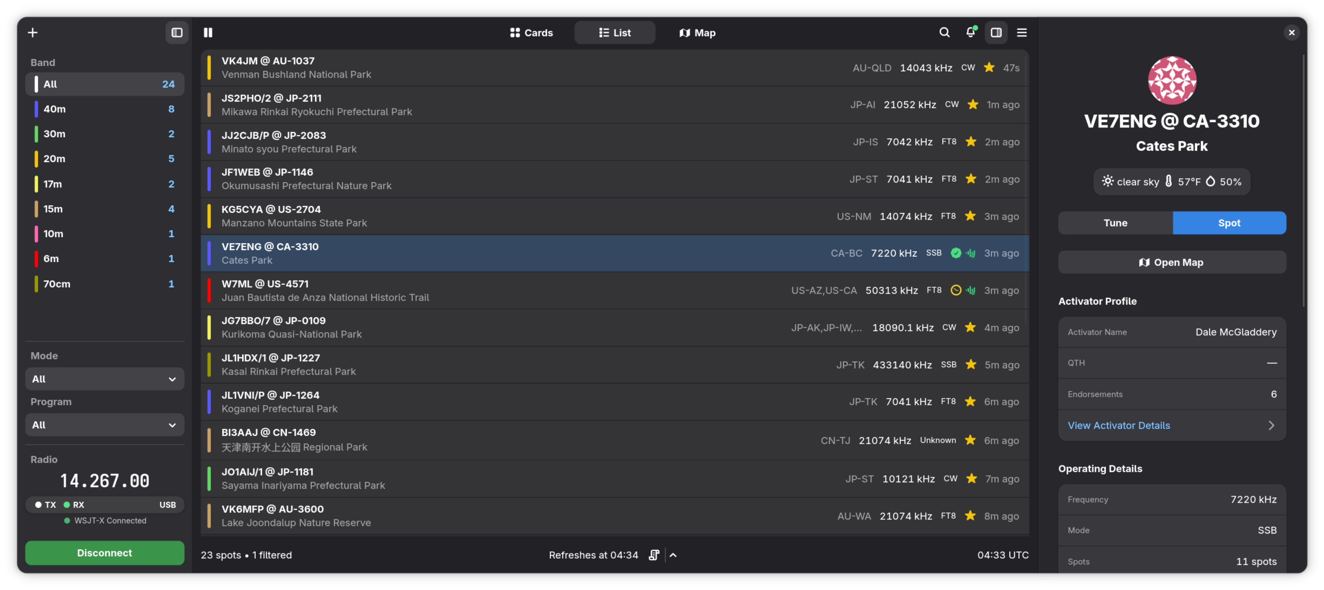The height and width of the screenshot is (590, 1324).
Task: Click the star on JL1HDX/1 row
Action: [x=970, y=365]
